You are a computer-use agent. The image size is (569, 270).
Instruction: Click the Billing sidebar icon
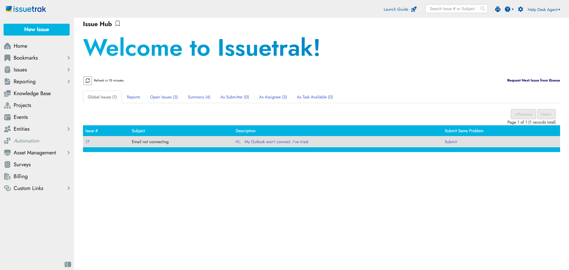(x=7, y=176)
